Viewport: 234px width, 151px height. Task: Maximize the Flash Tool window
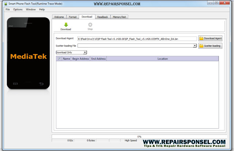click(x=216, y=3)
